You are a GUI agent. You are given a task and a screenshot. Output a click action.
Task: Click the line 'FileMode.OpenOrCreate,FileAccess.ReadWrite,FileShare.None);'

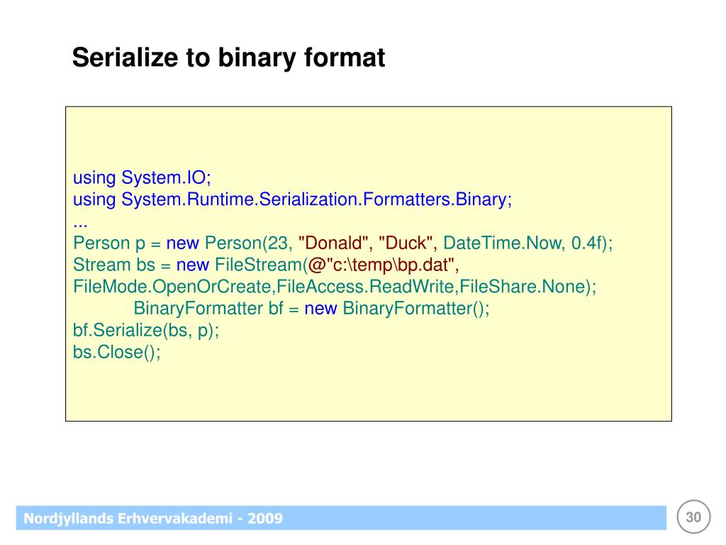(335, 287)
